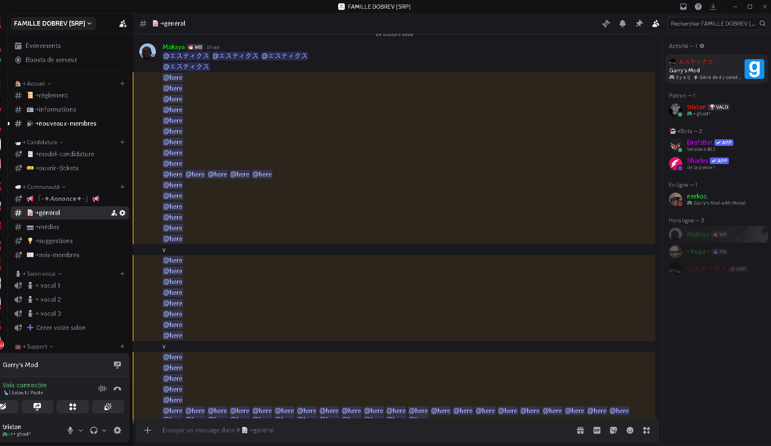This screenshot has width=771, height=446.
Task: Start an activity from voice controls
Action: pyautogui.click(x=73, y=407)
